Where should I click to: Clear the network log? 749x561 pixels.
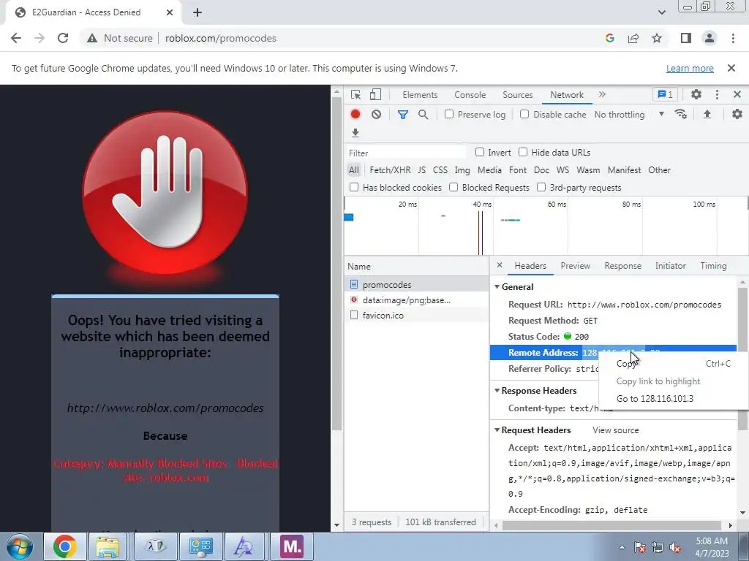pyautogui.click(x=377, y=115)
